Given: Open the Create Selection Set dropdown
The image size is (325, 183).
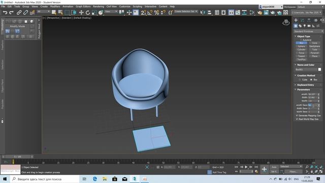Looking at the screenshot, I should click(x=186, y=11).
